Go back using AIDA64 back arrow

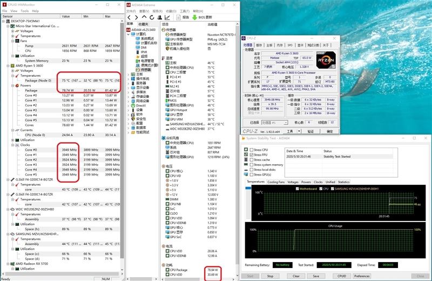(x=129, y=17)
